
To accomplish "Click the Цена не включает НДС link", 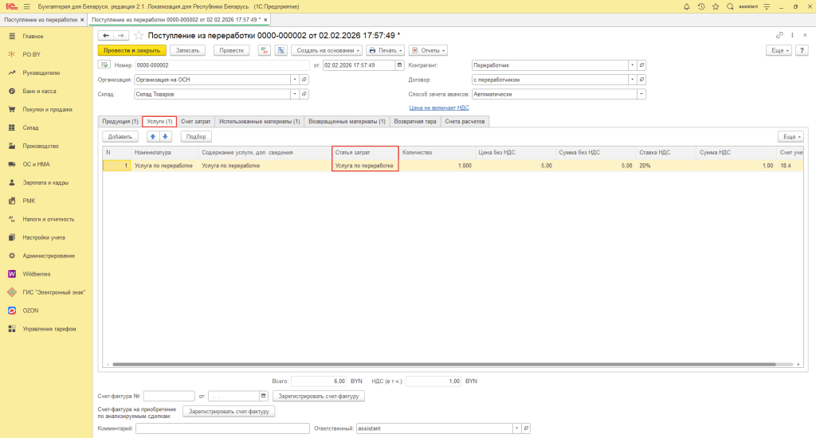I will click(x=439, y=107).
